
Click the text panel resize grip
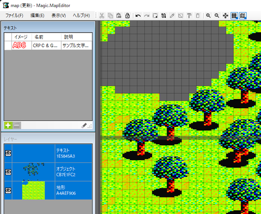pos(90,126)
